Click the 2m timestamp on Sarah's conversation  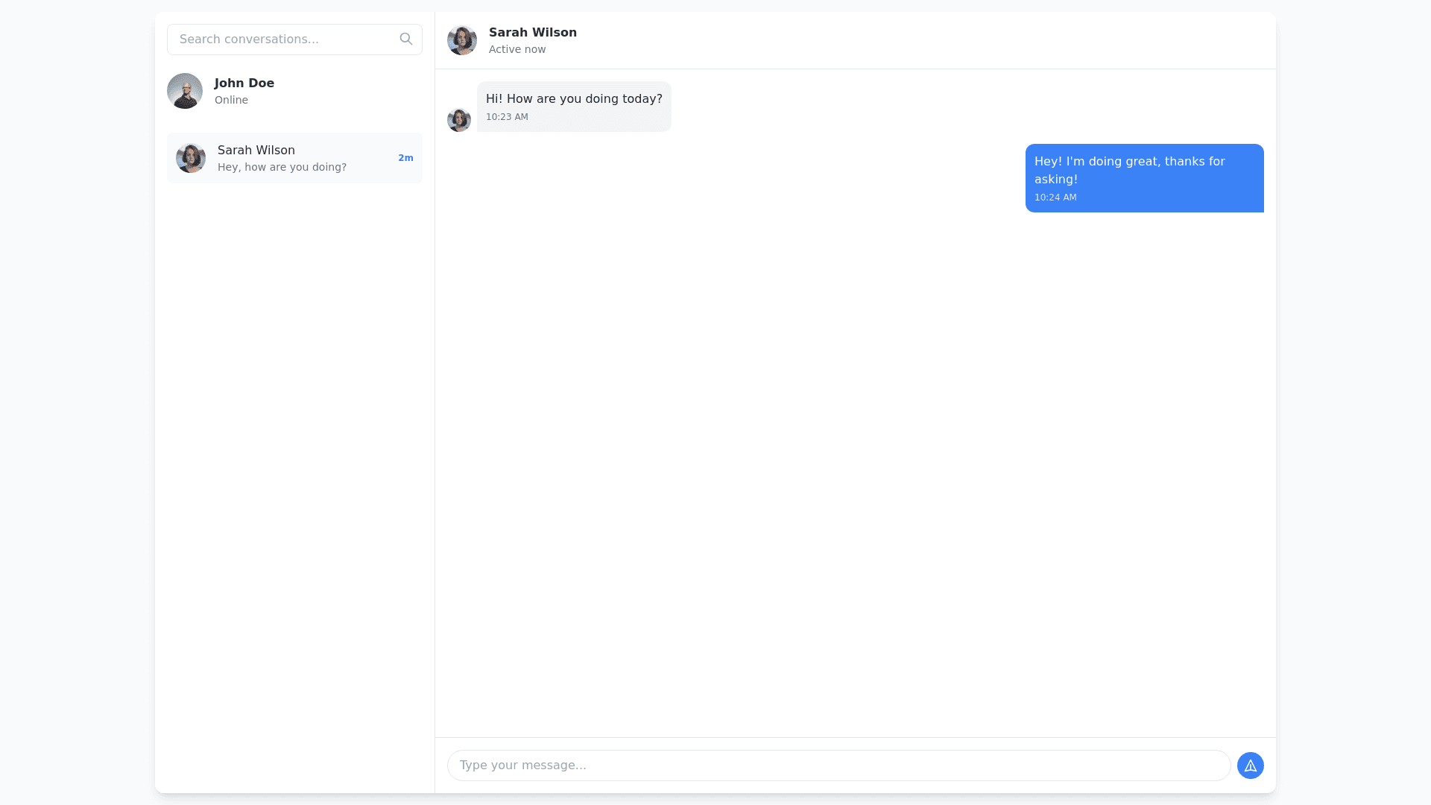pos(405,158)
